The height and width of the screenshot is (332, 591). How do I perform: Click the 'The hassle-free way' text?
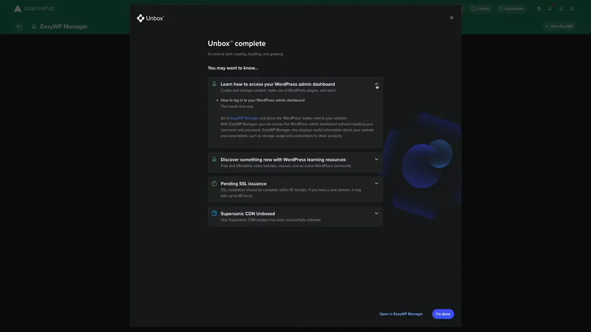(237, 107)
